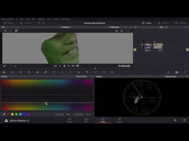Open the Blur palette icon

[x=79, y=72]
